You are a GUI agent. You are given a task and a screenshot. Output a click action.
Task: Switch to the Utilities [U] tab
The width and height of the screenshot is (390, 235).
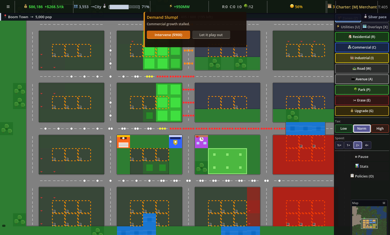tap(348, 27)
